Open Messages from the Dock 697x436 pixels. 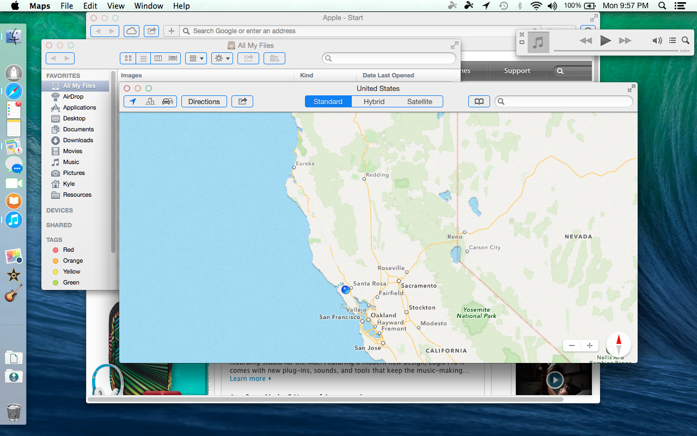pos(14,165)
